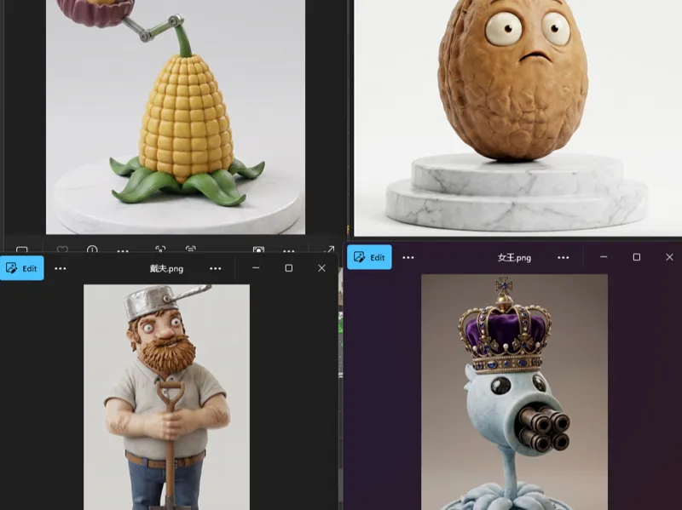Click Edit in the 女王.png window

click(369, 257)
